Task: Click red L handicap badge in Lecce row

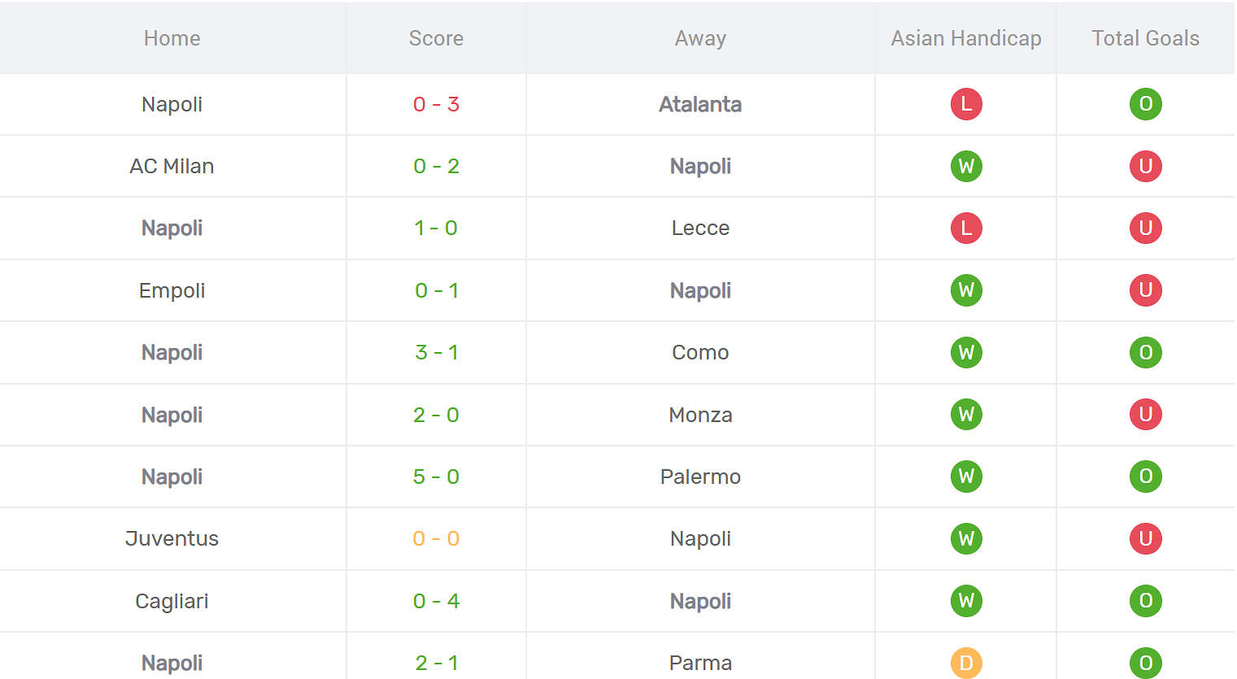Action: (x=966, y=228)
